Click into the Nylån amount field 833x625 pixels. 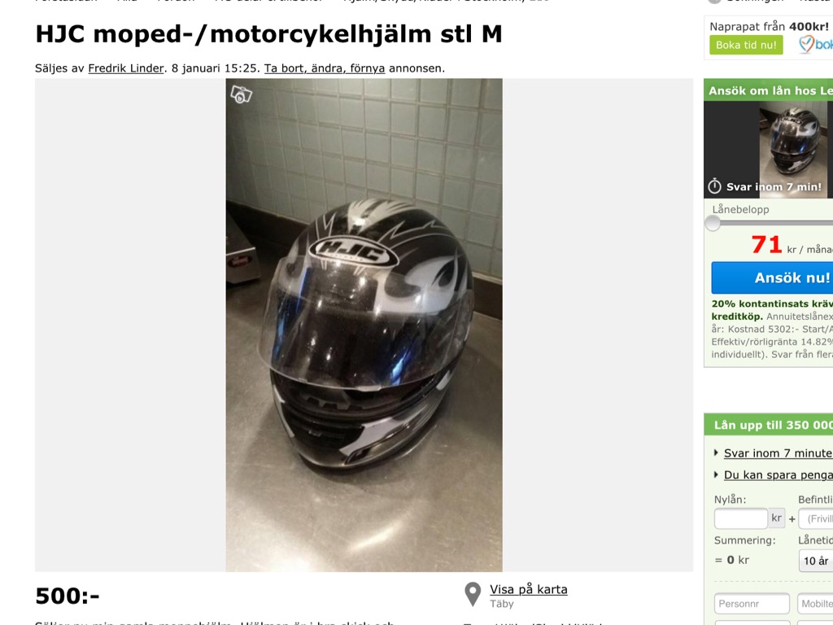pos(740,518)
